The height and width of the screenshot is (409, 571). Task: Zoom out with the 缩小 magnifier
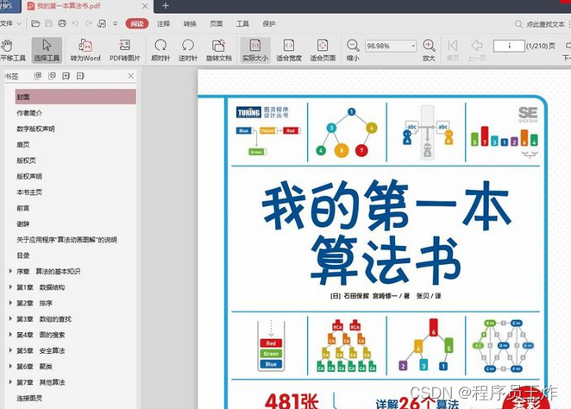tap(353, 50)
